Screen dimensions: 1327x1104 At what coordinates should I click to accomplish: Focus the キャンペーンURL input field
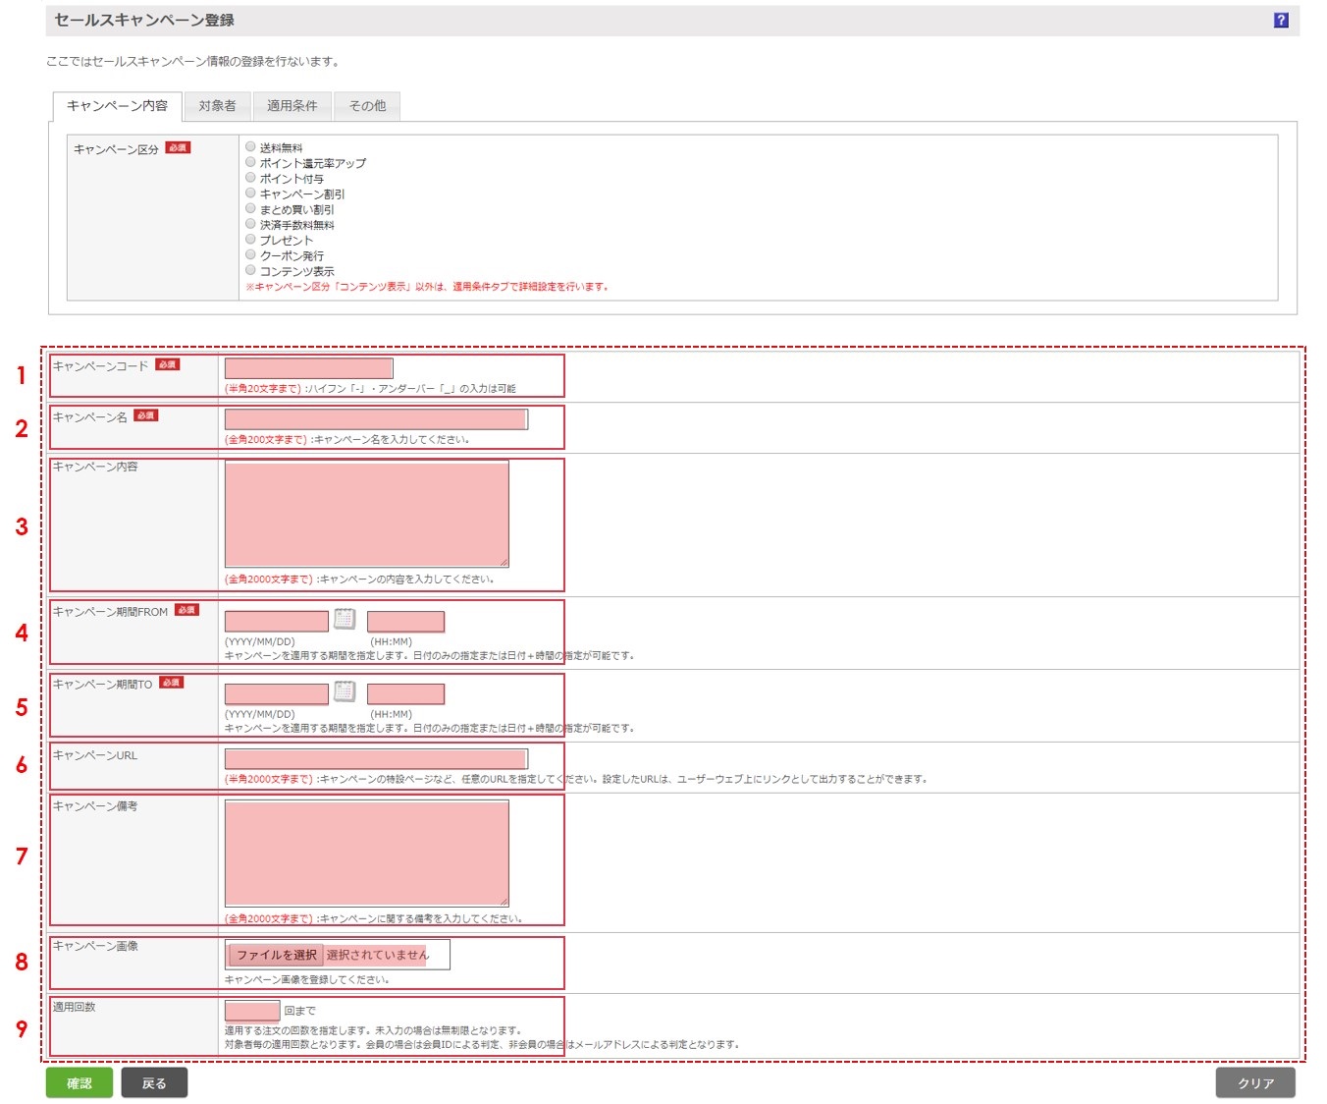(376, 759)
